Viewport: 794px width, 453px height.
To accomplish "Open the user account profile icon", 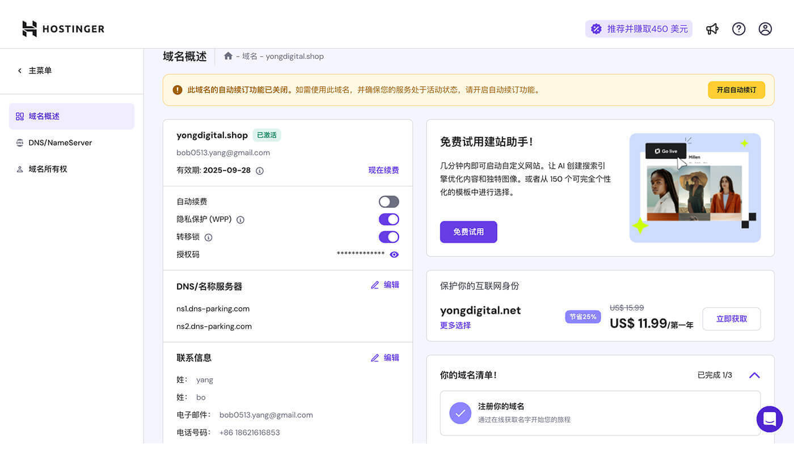I will 765,29.
